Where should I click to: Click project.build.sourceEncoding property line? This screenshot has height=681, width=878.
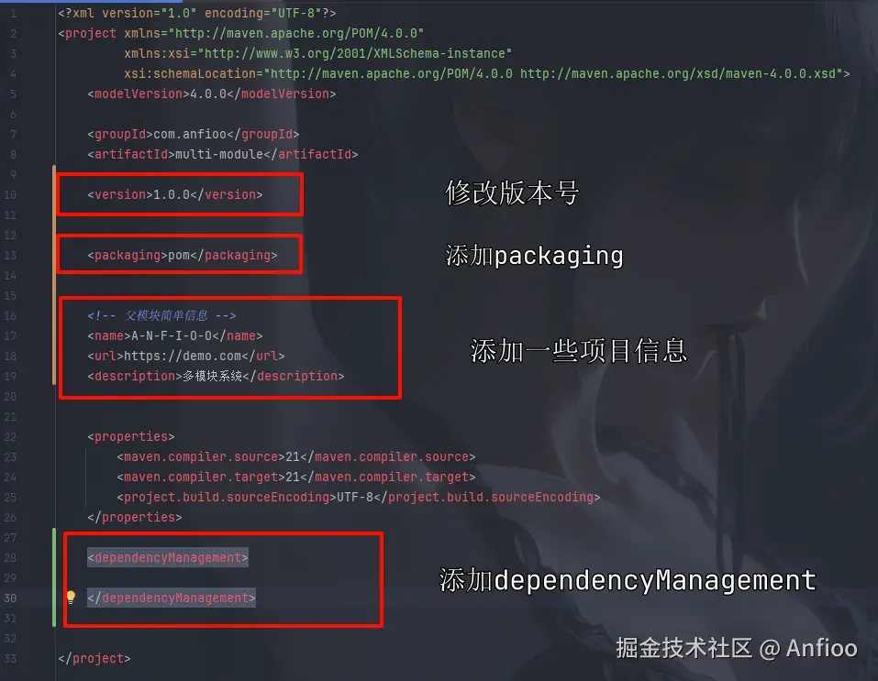(x=359, y=497)
